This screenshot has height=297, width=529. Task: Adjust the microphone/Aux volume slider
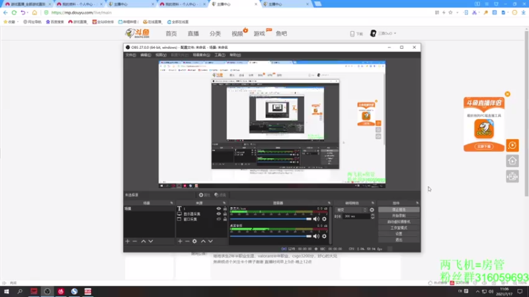coord(270,219)
